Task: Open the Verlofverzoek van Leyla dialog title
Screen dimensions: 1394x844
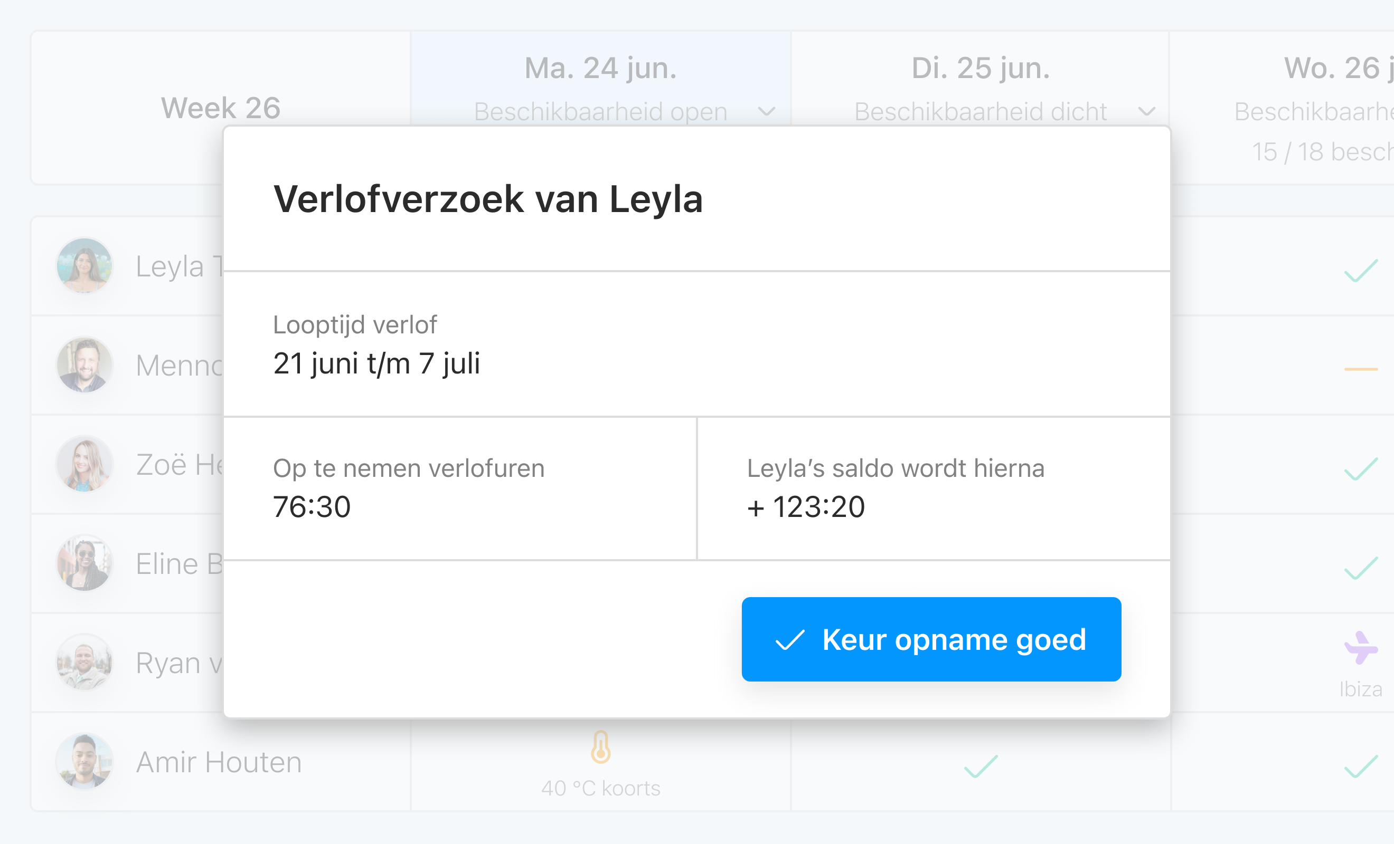Action: pyautogui.click(x=489, y=199)
